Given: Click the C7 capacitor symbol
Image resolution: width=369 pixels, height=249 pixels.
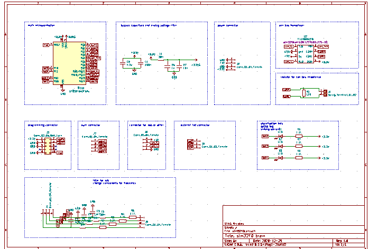Looking at the screenshot, I should tap(179, 67).
